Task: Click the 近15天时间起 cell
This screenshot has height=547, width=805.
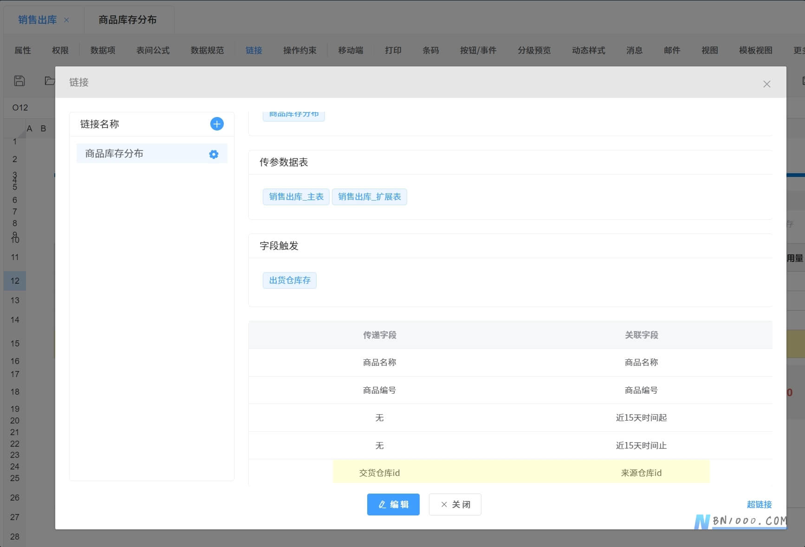Action: [642, 418]
